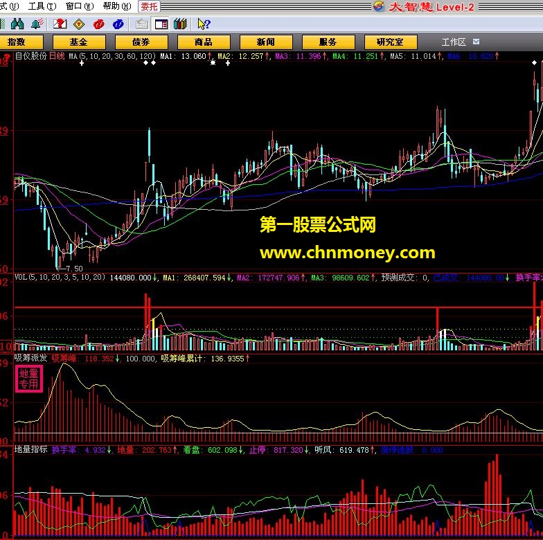This screenshot has width=543, height=540.
Task: Click the binoculars search icon
Action: point(17,24)
